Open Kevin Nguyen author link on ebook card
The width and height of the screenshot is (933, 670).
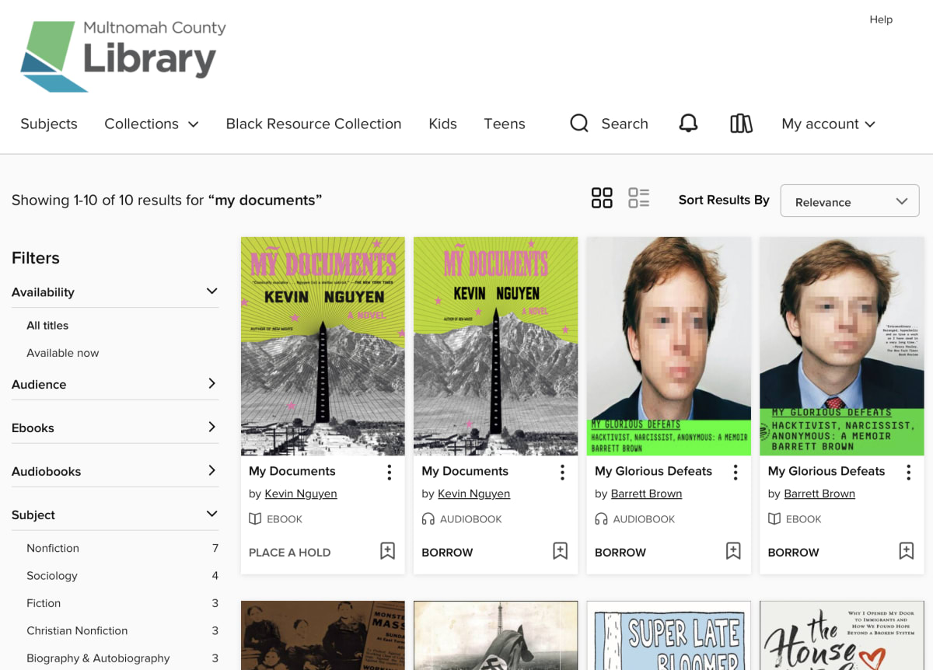301,494
